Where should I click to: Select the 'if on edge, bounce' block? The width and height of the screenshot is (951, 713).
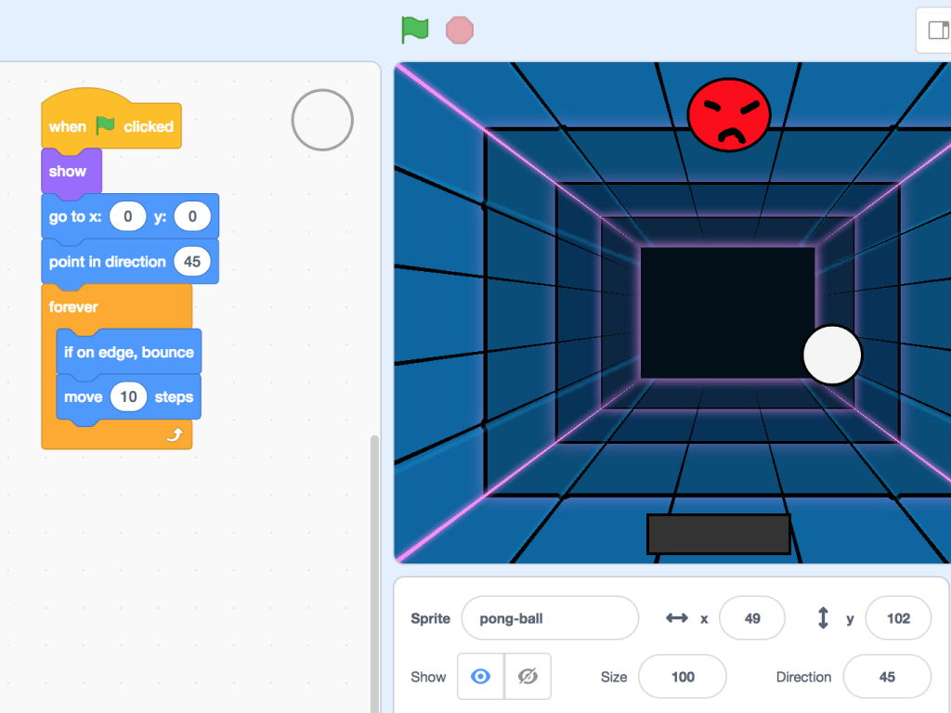pos(128,352)
